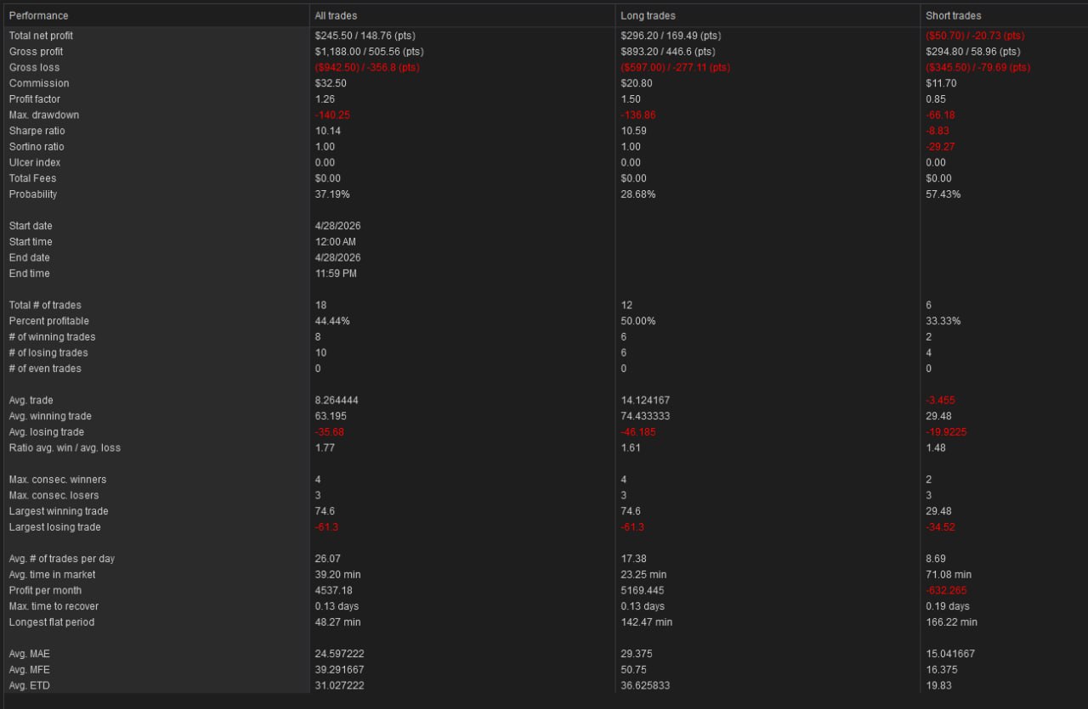Select Commission value under All trades
The image size is (1088, 709).
click(x=331, y=83)
